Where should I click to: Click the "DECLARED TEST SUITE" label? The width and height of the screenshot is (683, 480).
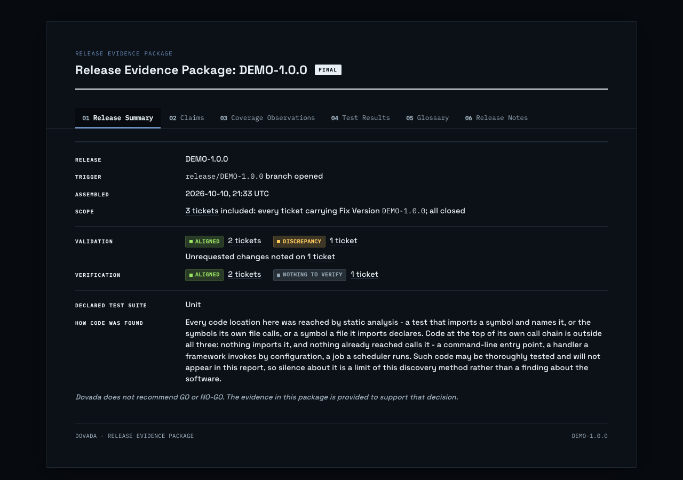tap(111, 306)
